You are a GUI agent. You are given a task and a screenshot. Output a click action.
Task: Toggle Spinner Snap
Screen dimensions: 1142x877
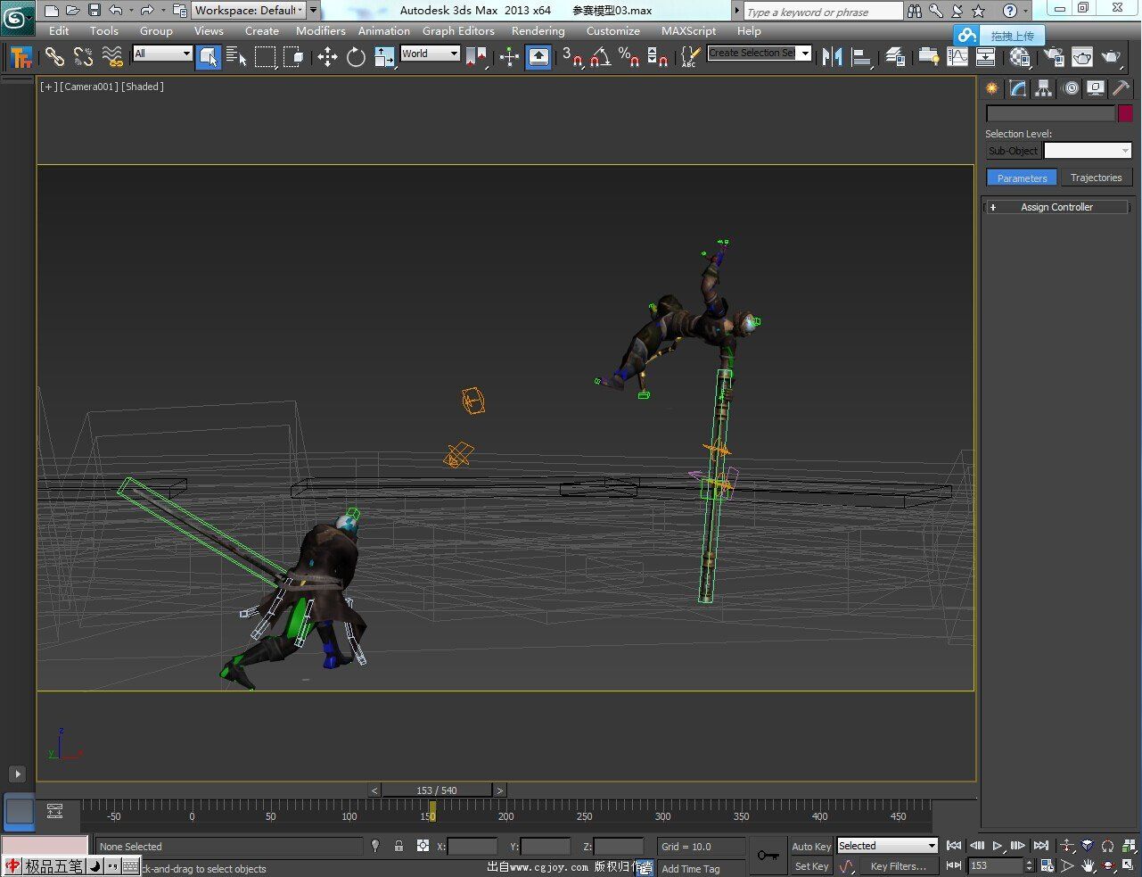pyautogui.click(x=658, y=57)
